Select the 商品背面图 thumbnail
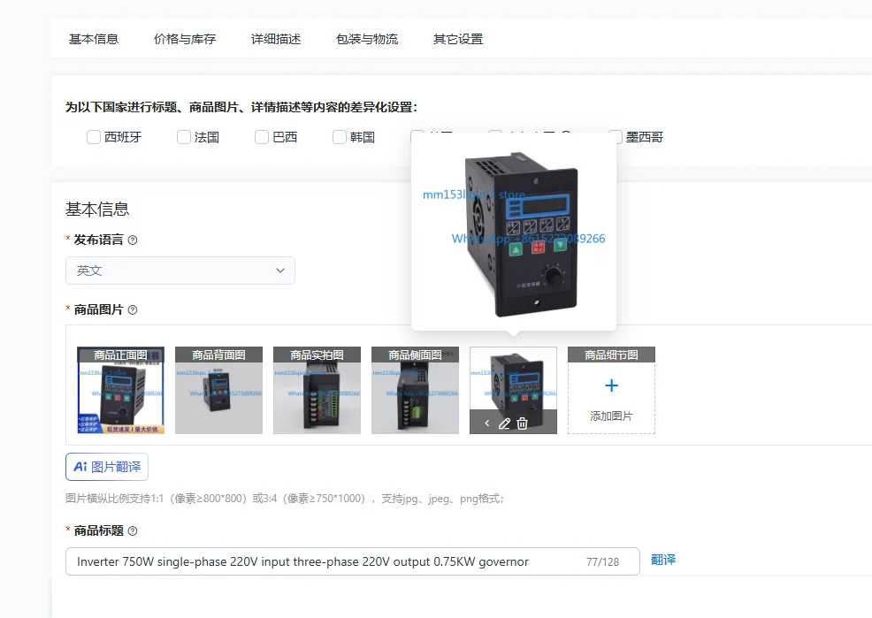The width and height of the screenshot is (872, 618). (x=218, y=390)
